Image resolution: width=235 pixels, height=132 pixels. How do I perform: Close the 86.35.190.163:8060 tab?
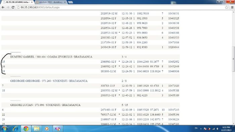coord(32,2)
